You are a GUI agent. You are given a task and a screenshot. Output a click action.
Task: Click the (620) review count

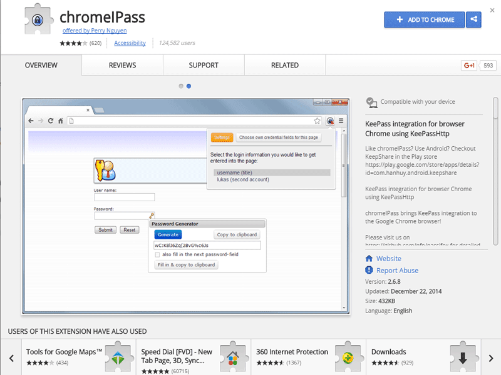pos(96,43)
